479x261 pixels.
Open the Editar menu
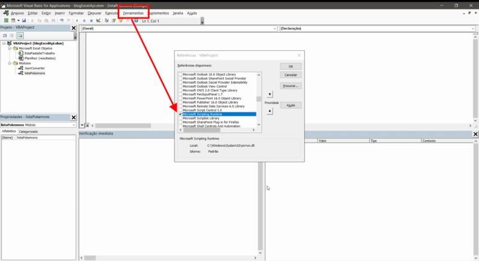pos(33,13)
